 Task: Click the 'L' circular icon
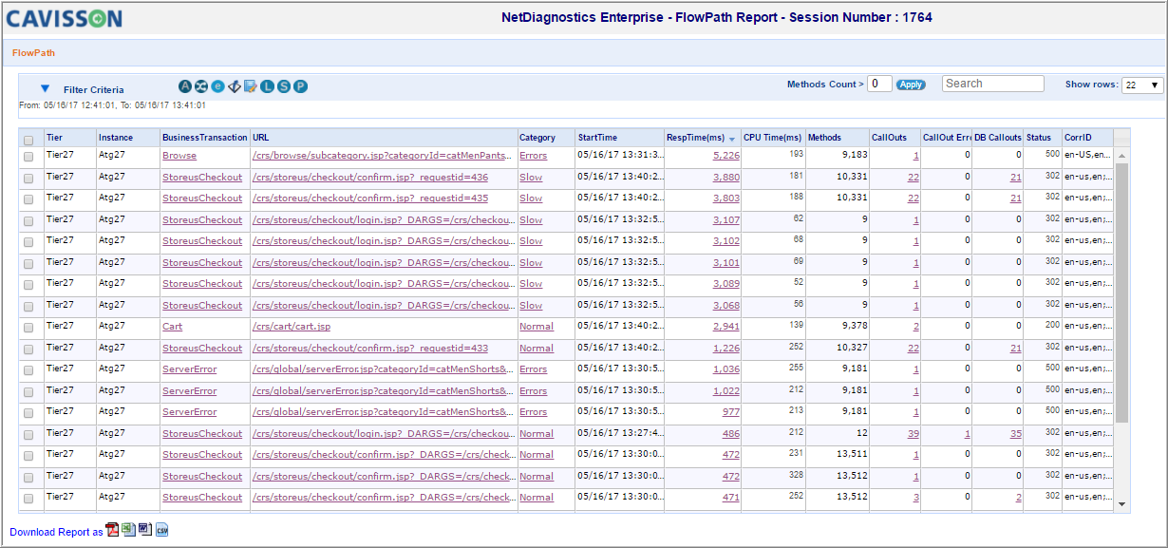coord(268,86)
